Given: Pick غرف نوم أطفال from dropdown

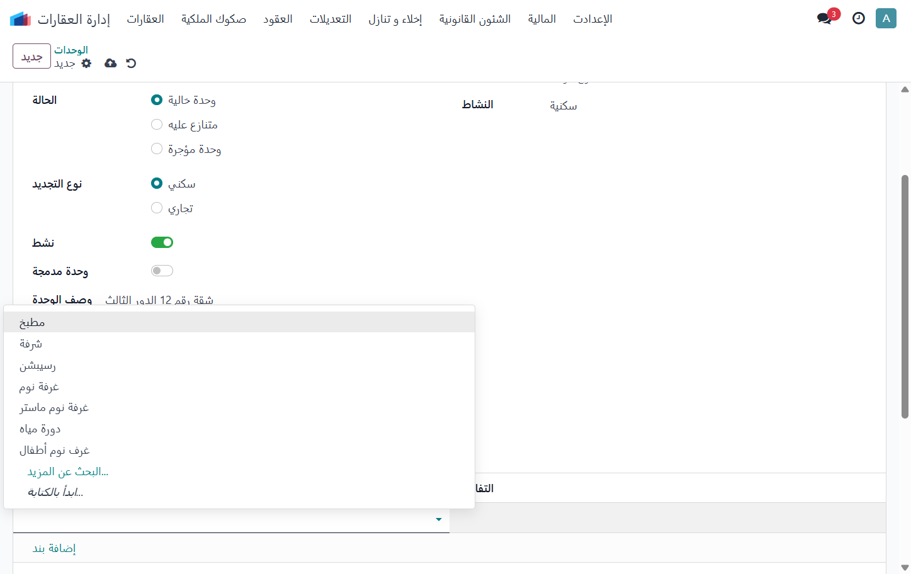Looking at the screenshot, I should [239, 451].
